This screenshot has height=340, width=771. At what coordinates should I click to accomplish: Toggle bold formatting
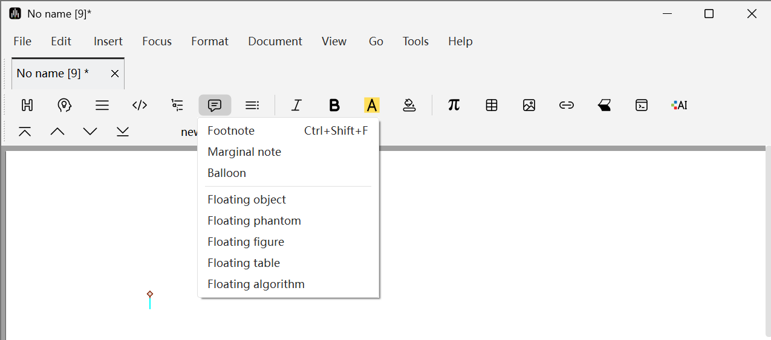point(334,105)
